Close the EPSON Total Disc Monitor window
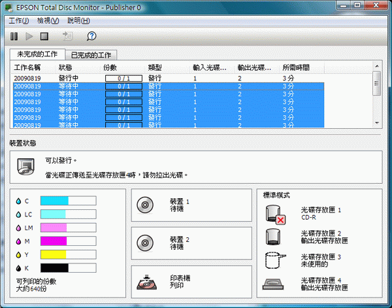 tap(376, 5)
